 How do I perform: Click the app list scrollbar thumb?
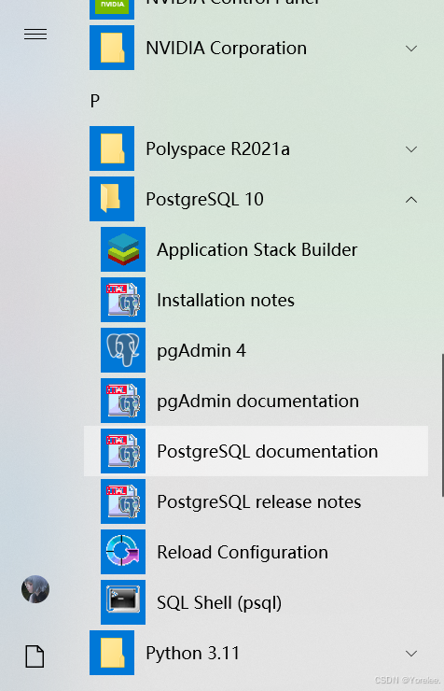tap(442, 425)
